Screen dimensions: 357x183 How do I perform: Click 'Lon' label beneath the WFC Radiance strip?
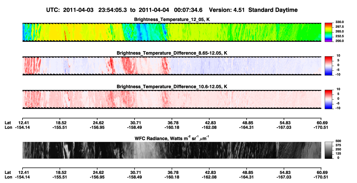(x=8, y=177)
